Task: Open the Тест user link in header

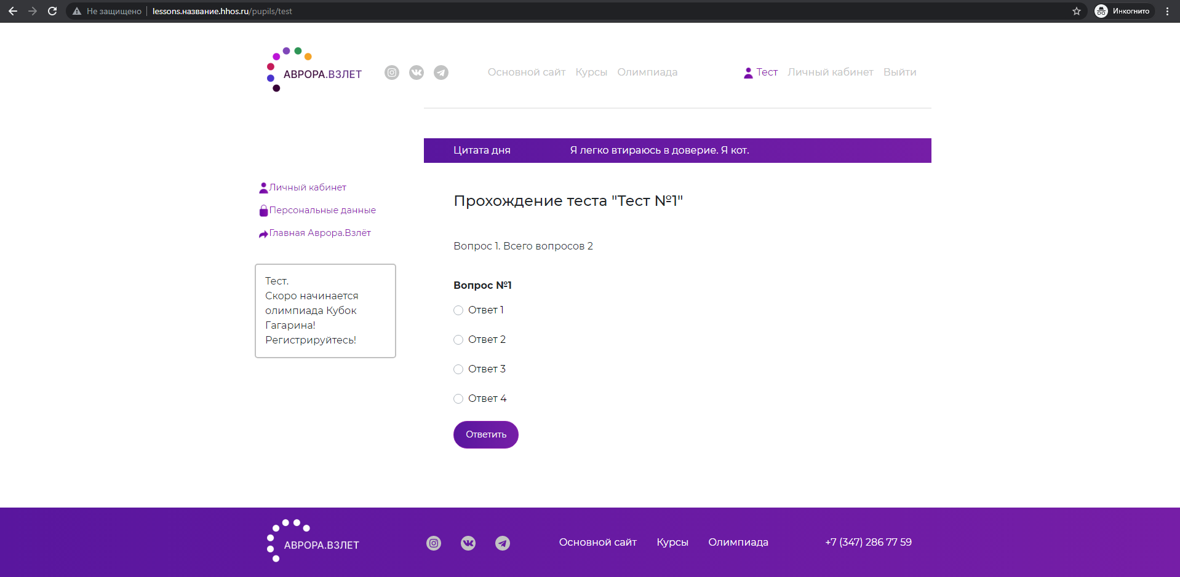Action: [x=767, y=73]
